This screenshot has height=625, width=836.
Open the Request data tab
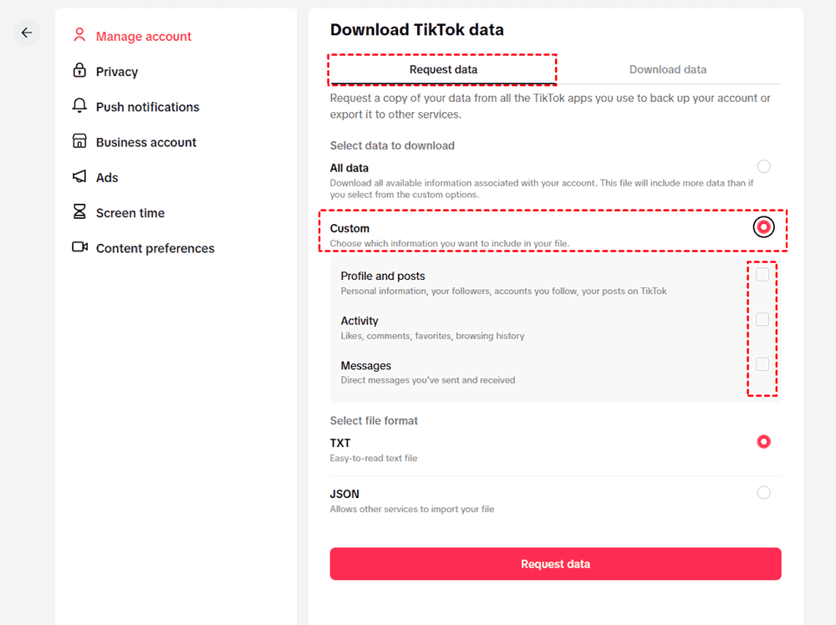(x=443, y=69)
